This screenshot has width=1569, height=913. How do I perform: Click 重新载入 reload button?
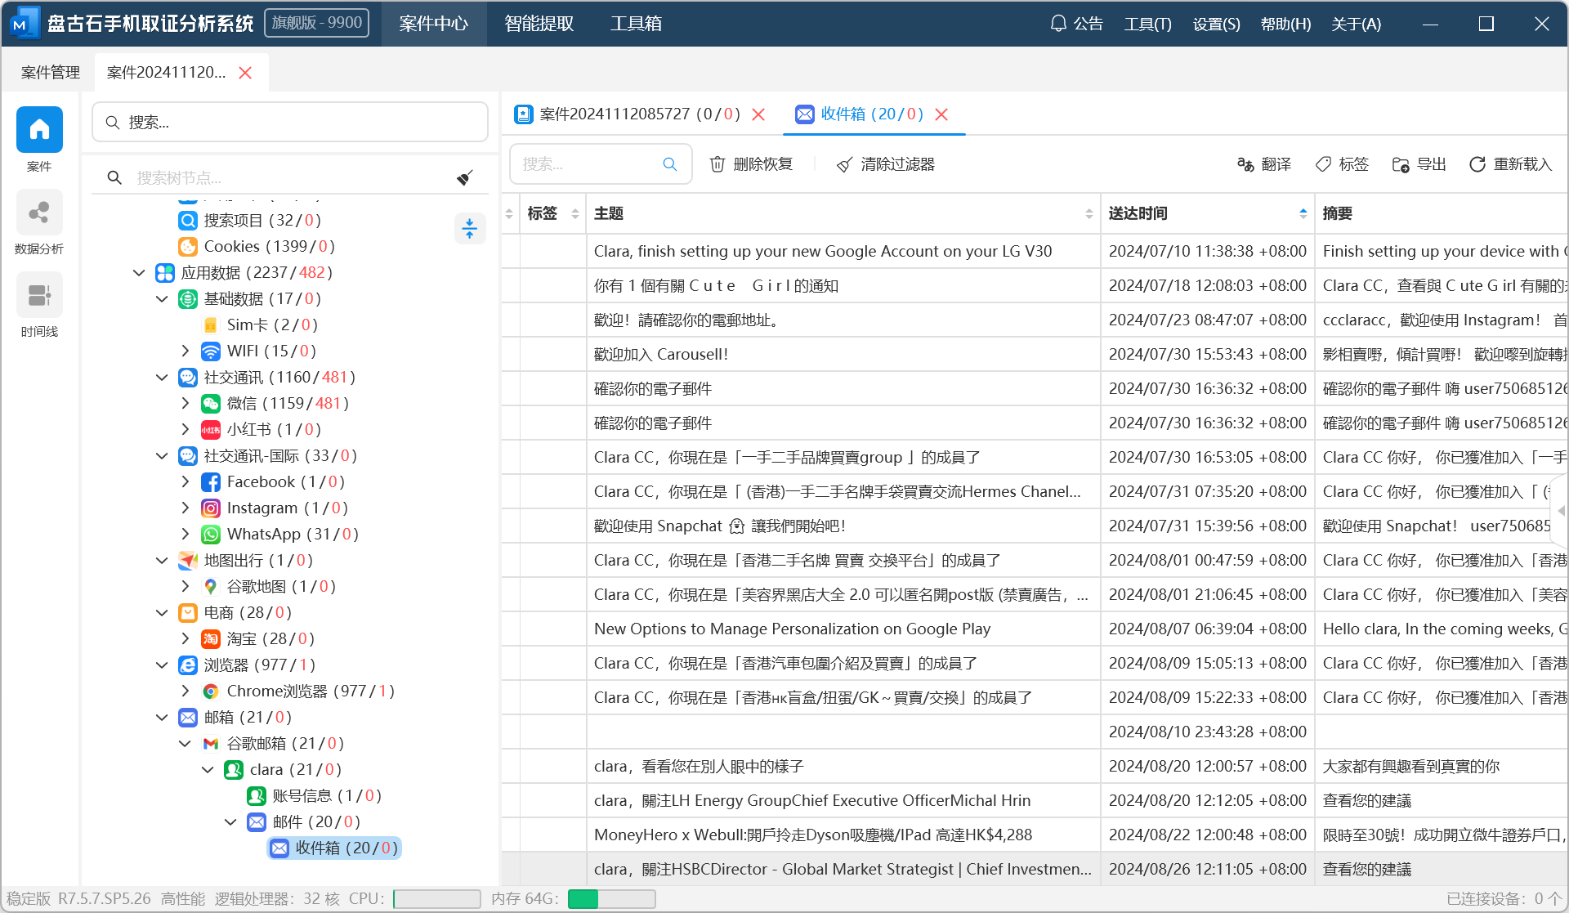(x=1510, y=164)
